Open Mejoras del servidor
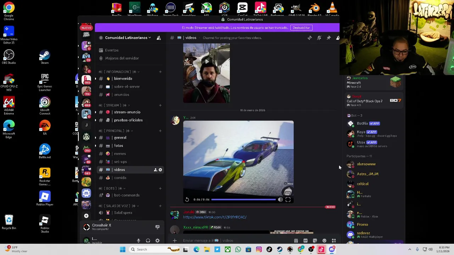 [x=130, y=58]
